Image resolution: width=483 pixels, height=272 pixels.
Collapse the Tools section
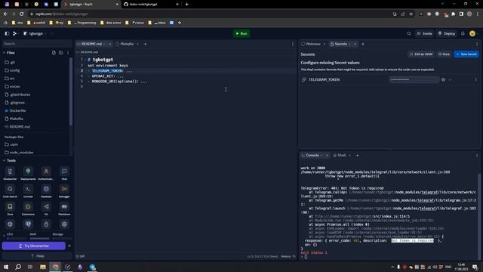pyautogui.click(x=4, y=160)
